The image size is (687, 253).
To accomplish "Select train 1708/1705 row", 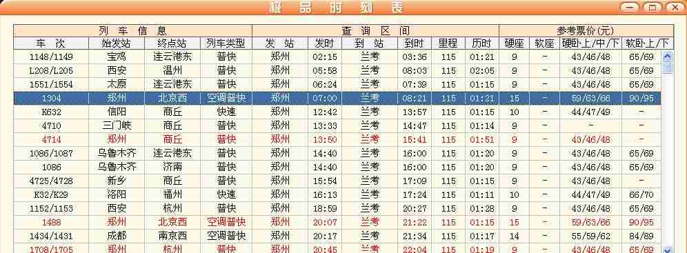I will [x=337, y=249].
